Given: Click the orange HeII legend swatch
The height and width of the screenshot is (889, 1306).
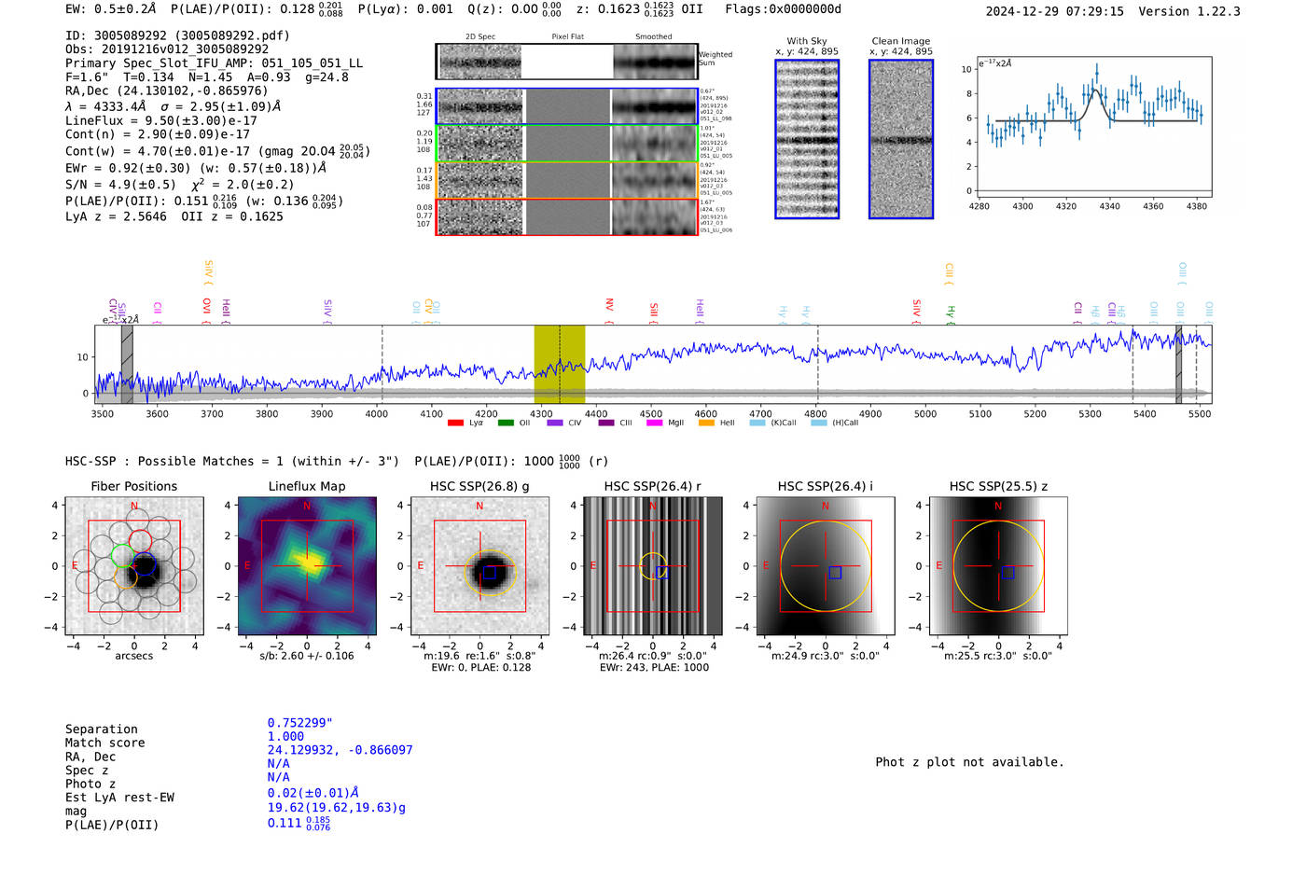Looking at the screenshot, I should pos(706,423).
